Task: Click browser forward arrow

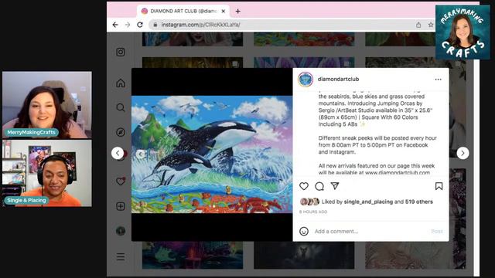Action: pos(128,25)
